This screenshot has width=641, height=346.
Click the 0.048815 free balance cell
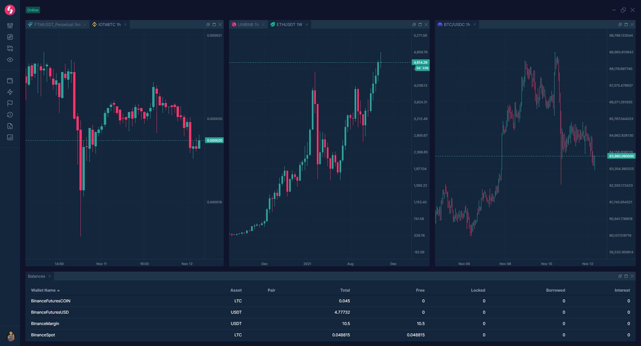(x=415, y=335)
